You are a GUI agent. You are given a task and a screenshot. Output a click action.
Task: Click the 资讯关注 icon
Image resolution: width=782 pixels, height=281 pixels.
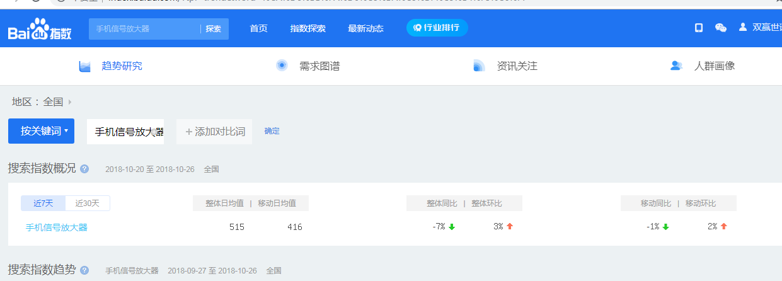coord(479,66)
